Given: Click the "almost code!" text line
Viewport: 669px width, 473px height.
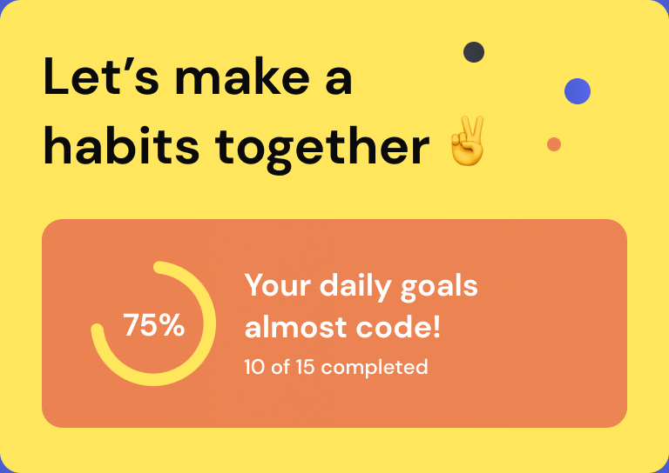Looking at the screenshot, I should click(342, 328).
